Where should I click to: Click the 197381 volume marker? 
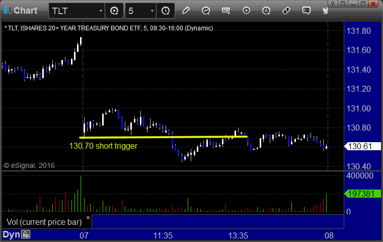click(362, 194)
